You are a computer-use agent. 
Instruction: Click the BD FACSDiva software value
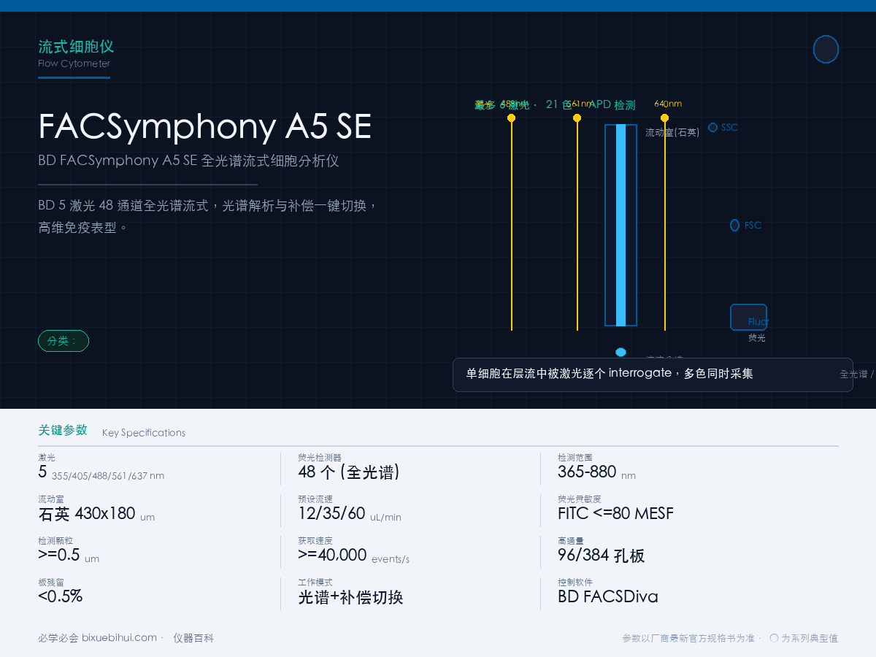click(x=608, y=597)
